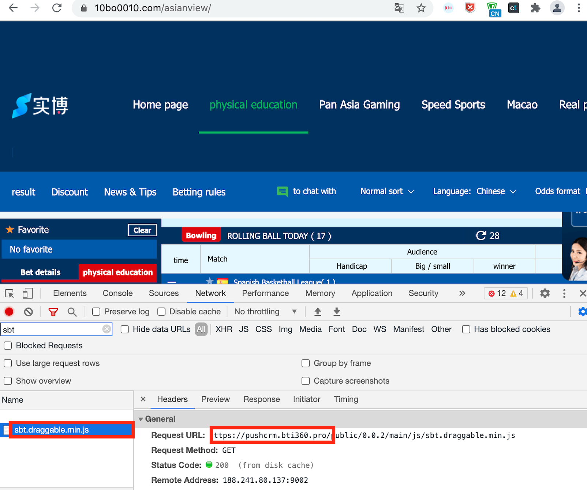Bookmark this page with star icon
This screenshot has height=490, width=587.
(x=421, y=8)
